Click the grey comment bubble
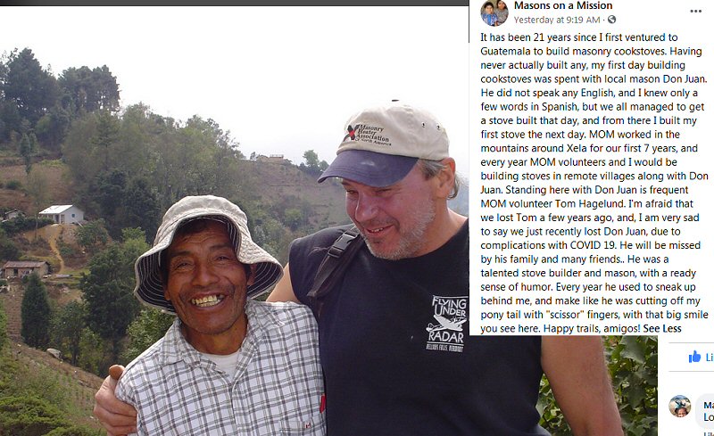 click(x=705, y=409)
